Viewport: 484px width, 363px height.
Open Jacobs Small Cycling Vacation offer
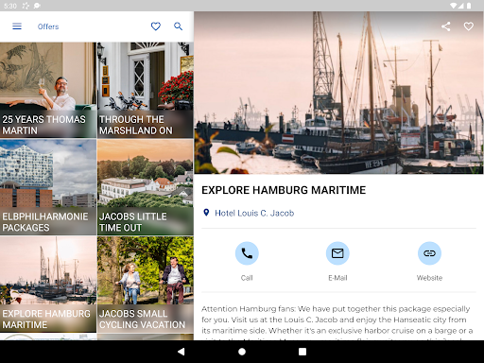pos(146,285)
